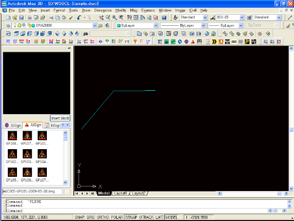The image size is (294, 221).
Task: Toggle ORTHO mode in the status bar
Action: [102, 217]
